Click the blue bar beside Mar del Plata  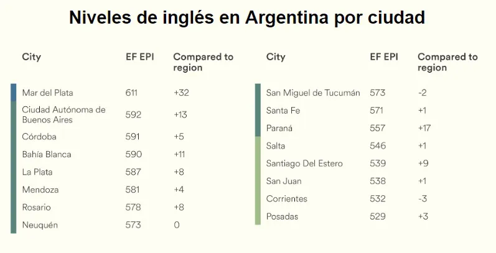point(13,93)
